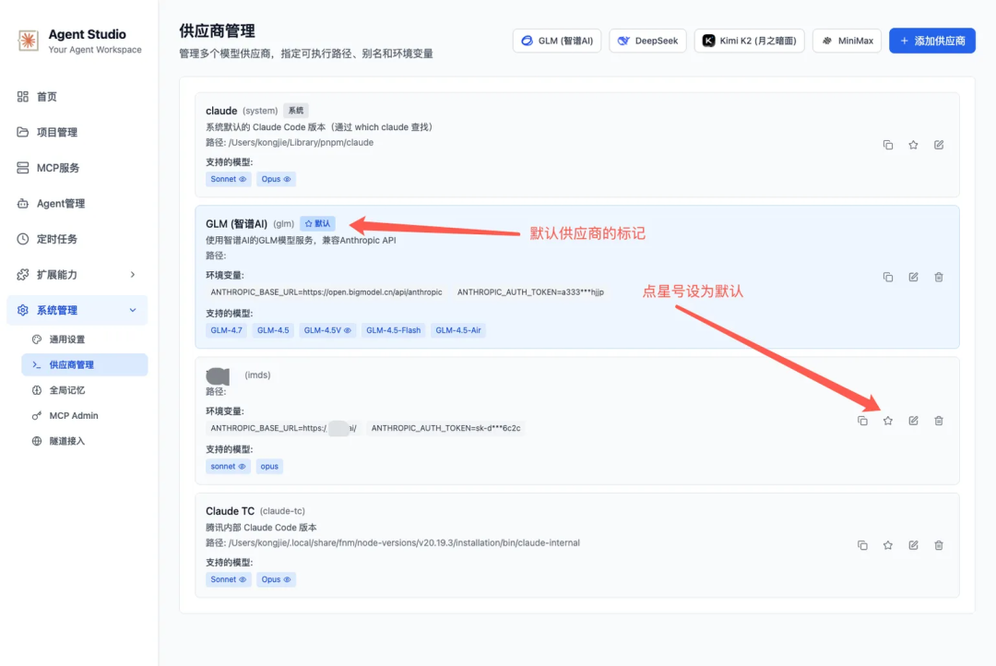
Task: Open 定时任务 page
Action: [x=77, y=239]
